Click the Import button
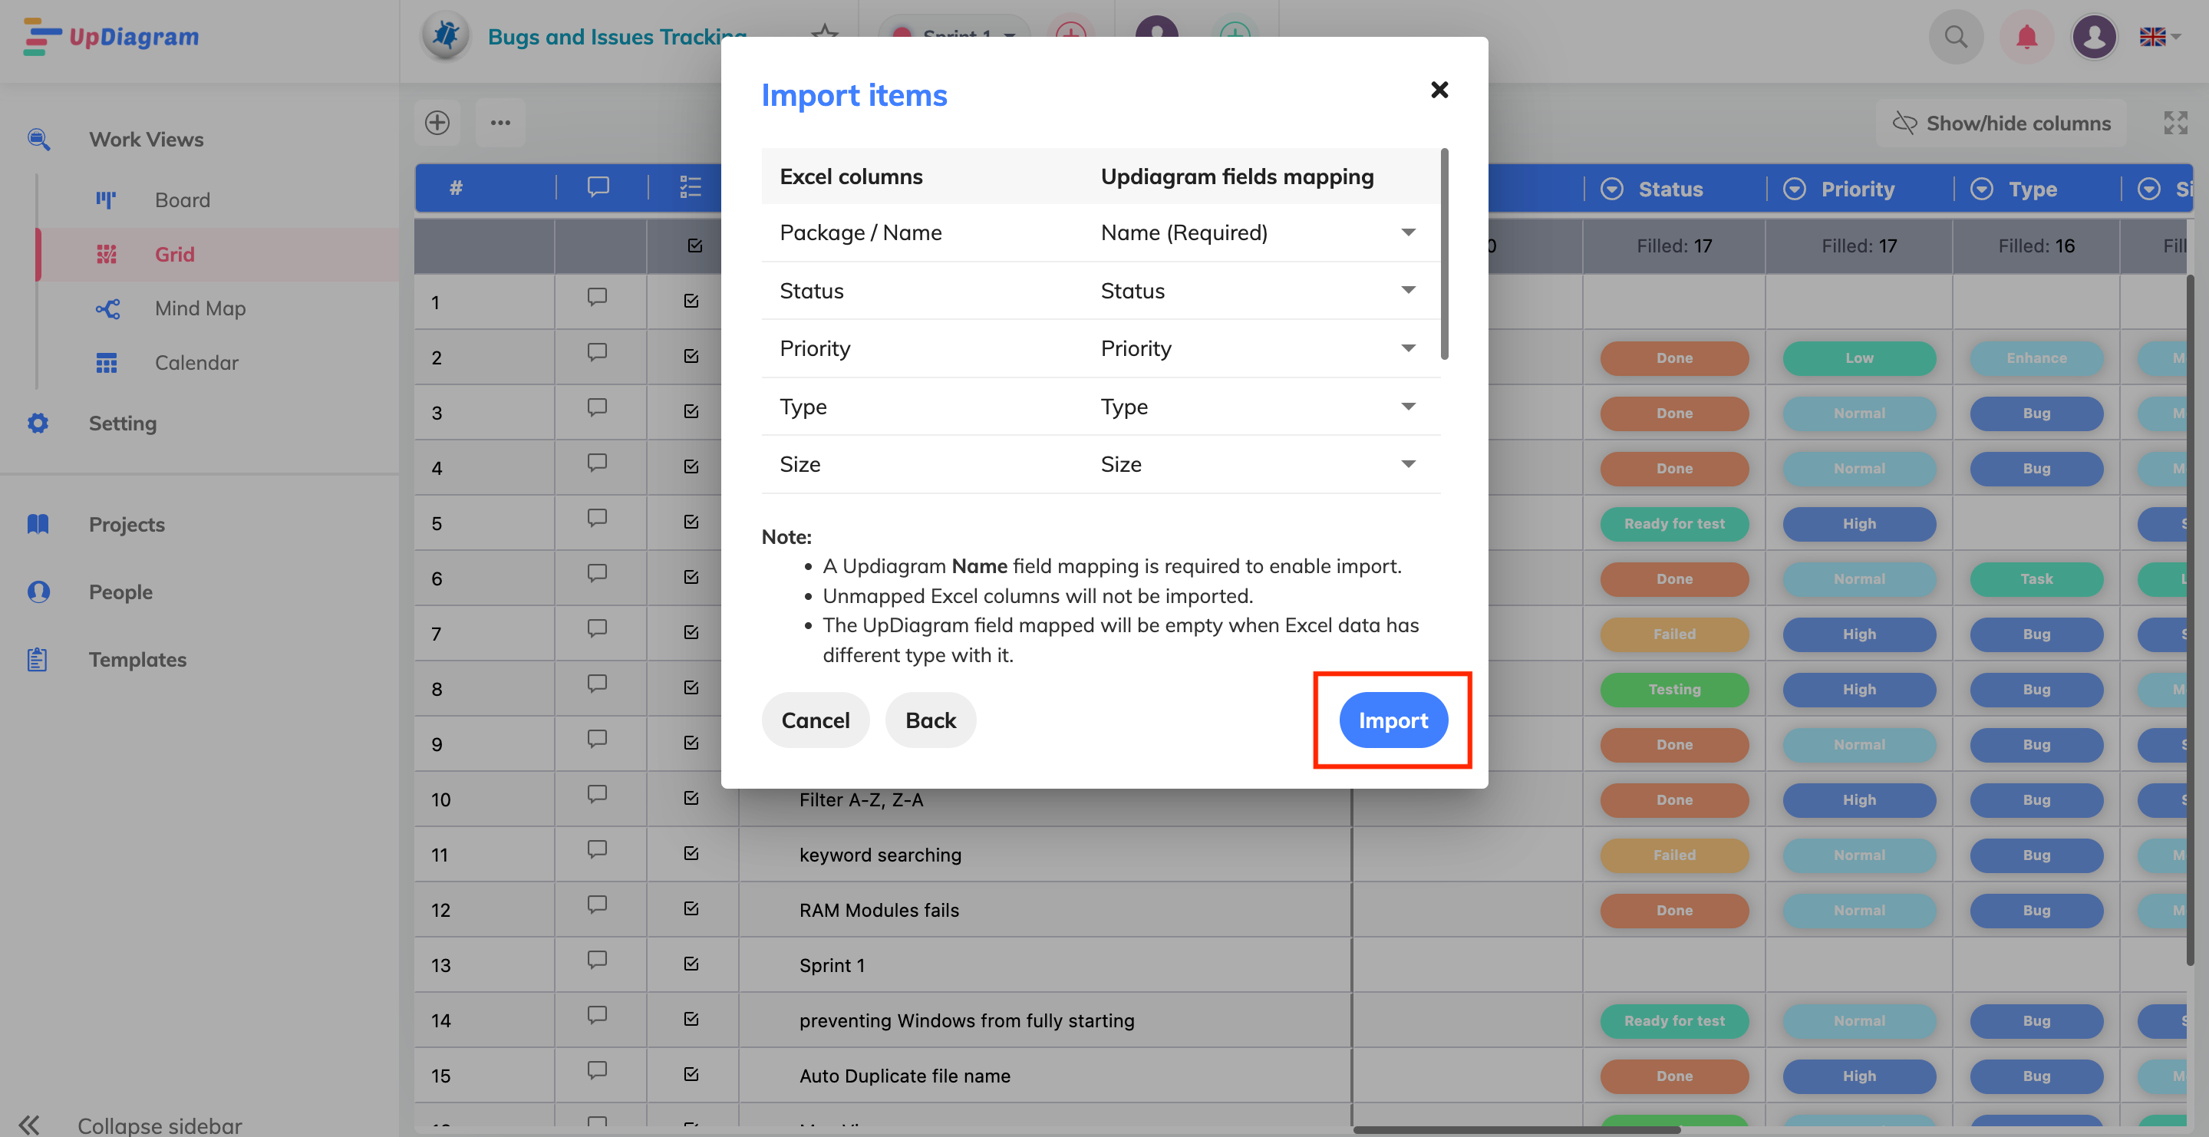The height and width of the screenshot is (1137, 2209). pos(1393,720)
